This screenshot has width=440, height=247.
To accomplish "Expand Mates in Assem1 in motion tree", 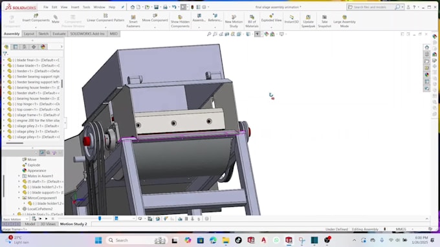I will coord(19,176).
